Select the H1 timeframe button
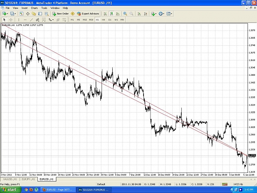Viewport: 257px width, 193px height. tap(97, 20)
